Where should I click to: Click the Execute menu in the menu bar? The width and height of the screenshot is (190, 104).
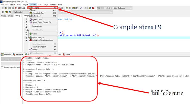click(33, 5)
